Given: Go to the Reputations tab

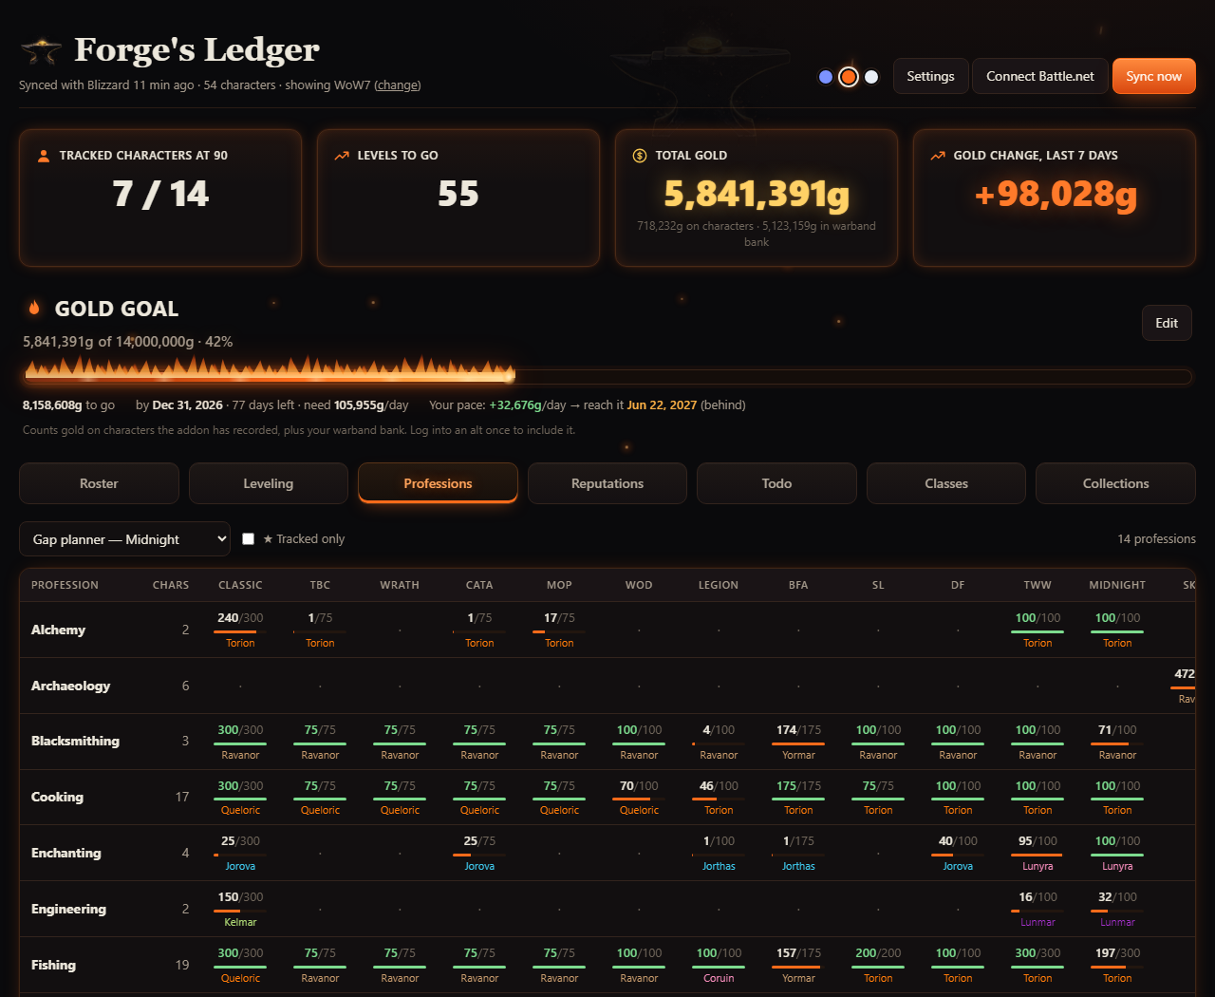Looking at the screenshot, I should pyautogui.click(x=607, y=483).
